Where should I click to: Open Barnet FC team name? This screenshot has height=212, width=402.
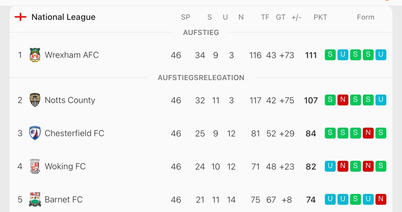click(x=64, y=199)
